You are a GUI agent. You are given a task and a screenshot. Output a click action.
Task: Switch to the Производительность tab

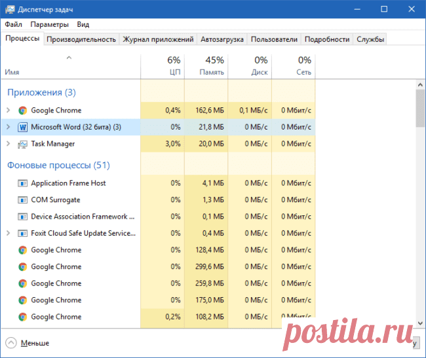click(x=81, y=39)
